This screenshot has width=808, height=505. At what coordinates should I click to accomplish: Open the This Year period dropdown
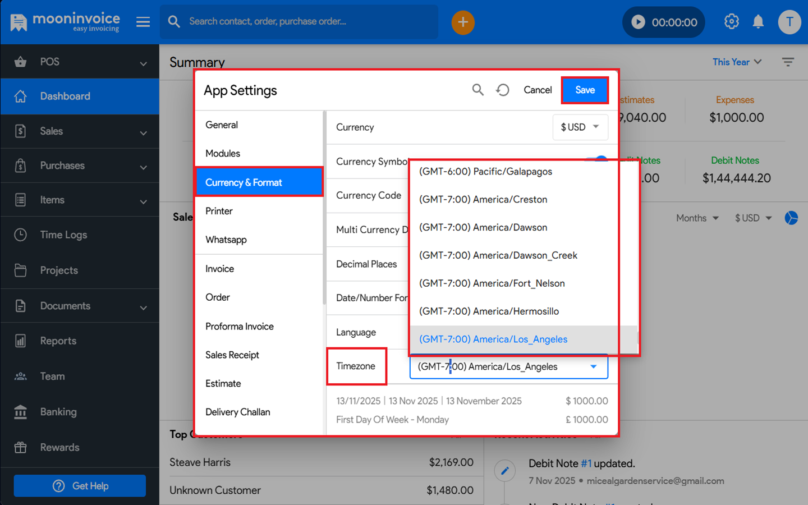pos(737,62)
